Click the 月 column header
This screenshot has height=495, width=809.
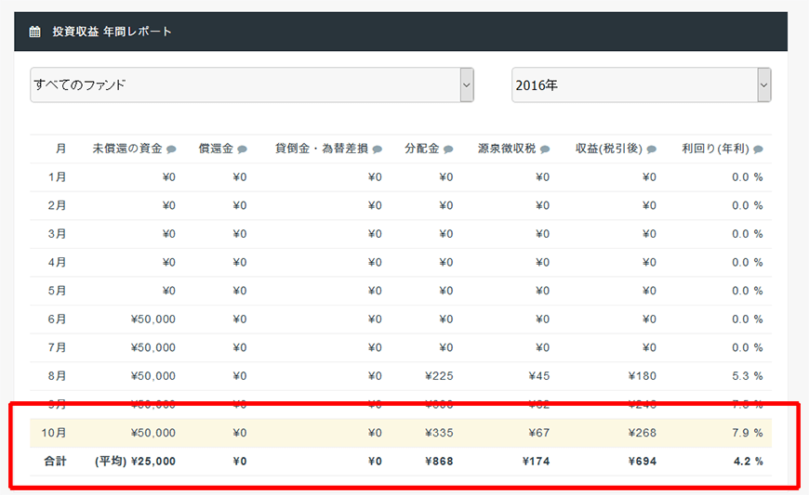click(x=60, y=149)
